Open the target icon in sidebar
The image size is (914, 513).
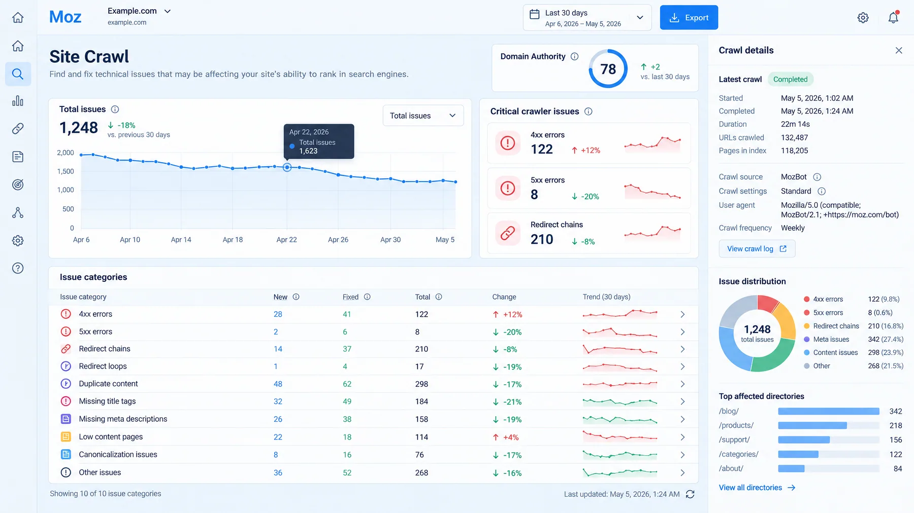18,185
